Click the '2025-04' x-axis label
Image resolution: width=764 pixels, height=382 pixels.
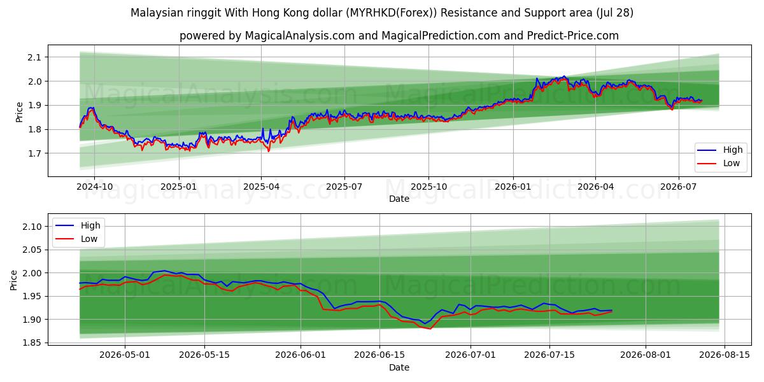(261, 188)
